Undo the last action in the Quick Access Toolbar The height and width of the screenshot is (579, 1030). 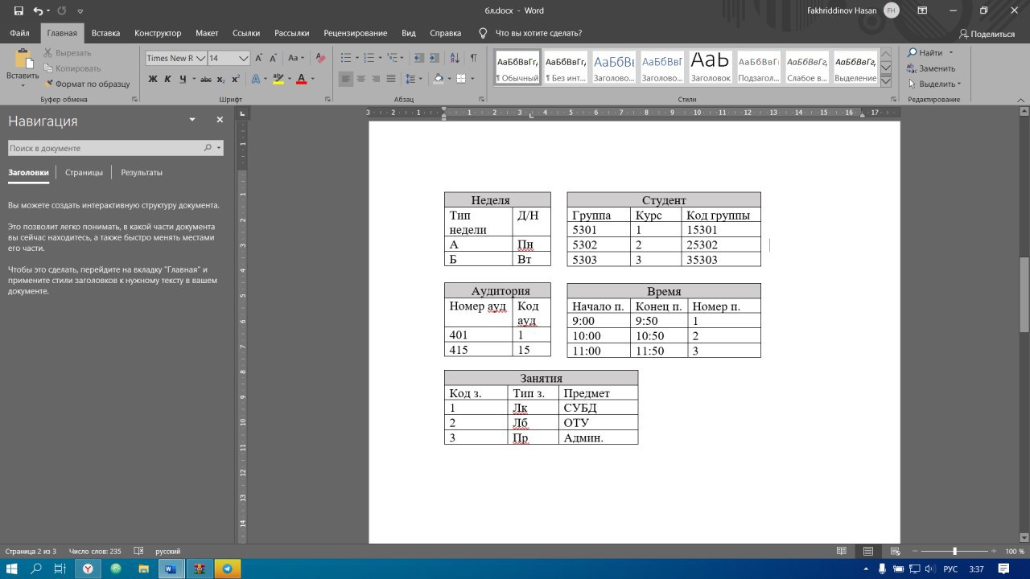coord(38,11)
